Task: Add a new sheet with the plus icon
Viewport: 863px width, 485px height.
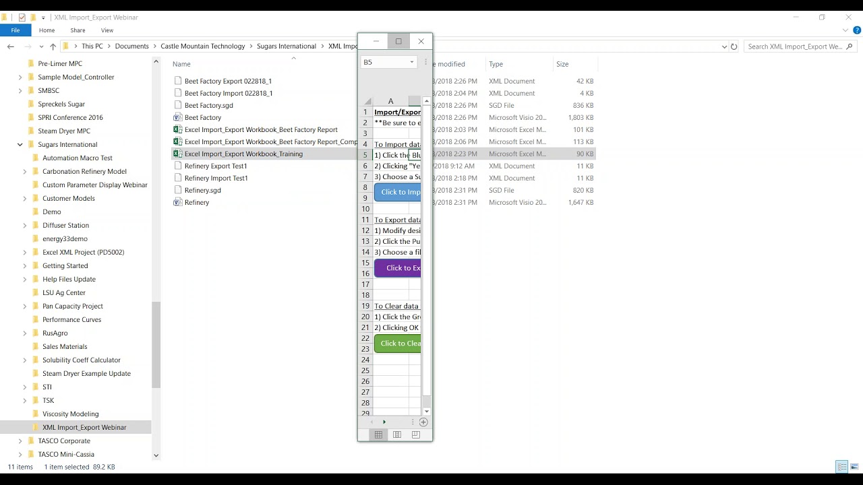Action: click(423, 422)
